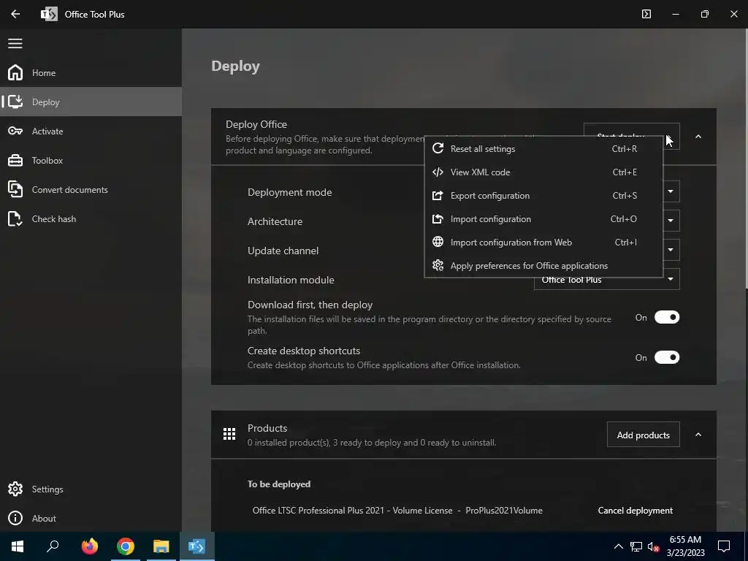
Task: Click the Convert documents icon
Action: 15,189
